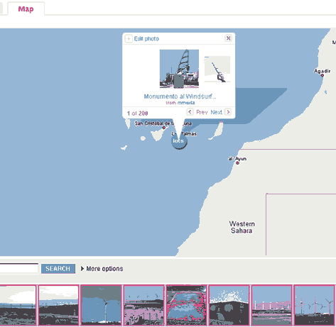Click the San Cristóbal de la Laguna marker

point(164,128)
